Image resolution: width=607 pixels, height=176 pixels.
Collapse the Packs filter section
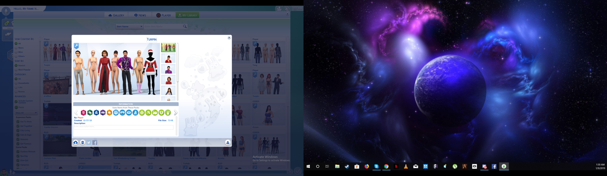coord(16,107)
